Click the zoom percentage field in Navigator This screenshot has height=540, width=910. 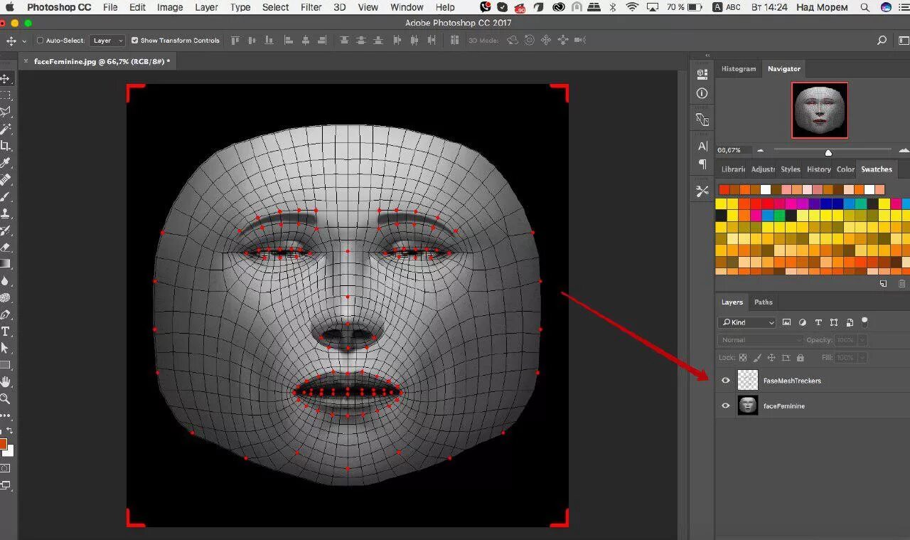729,150
